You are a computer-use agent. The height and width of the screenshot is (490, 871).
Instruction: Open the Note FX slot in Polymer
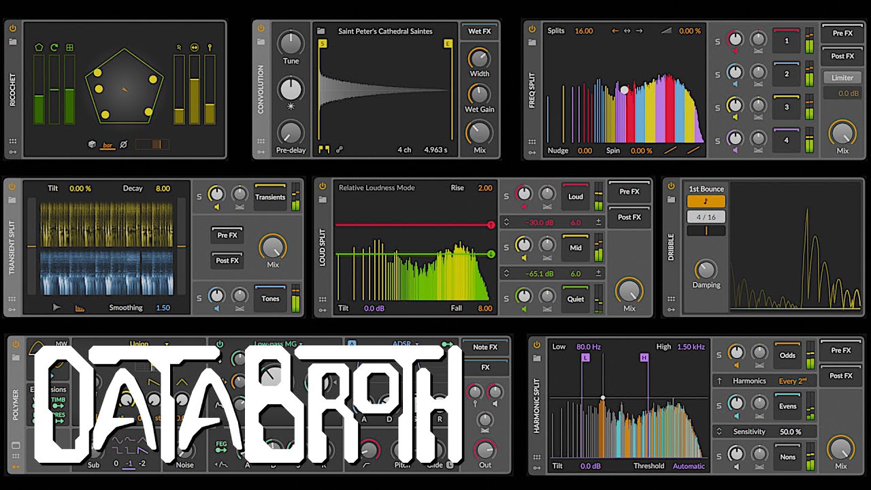(485, 347)
